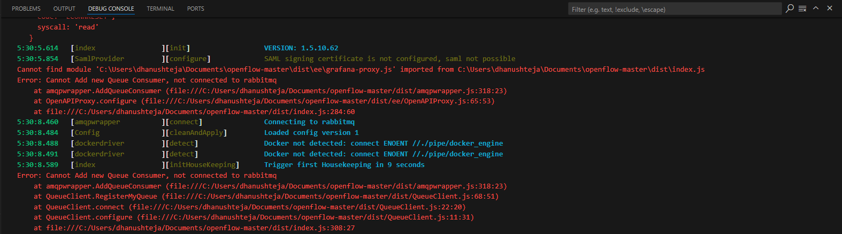Switch to the PROBLEMS tab

click(x=26, y=9)
